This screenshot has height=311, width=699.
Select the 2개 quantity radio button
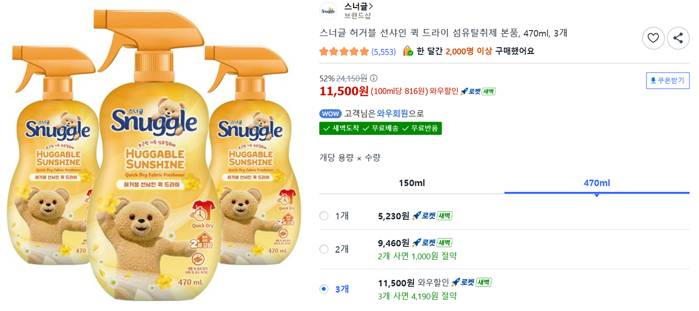coord(324,249)
